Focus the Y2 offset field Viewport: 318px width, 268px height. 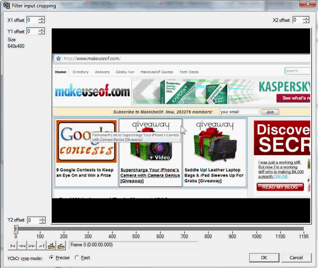[x=33, y=220]
